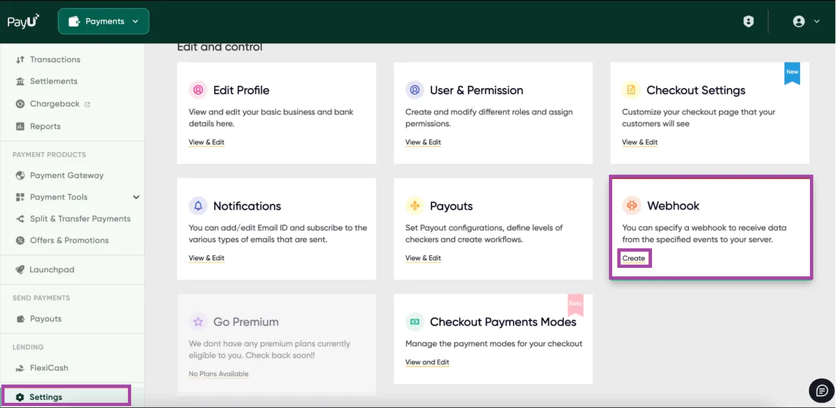Viewport: 838px width, 408px height.
Task: Open the user account dropdown
Action: [805, 22]
